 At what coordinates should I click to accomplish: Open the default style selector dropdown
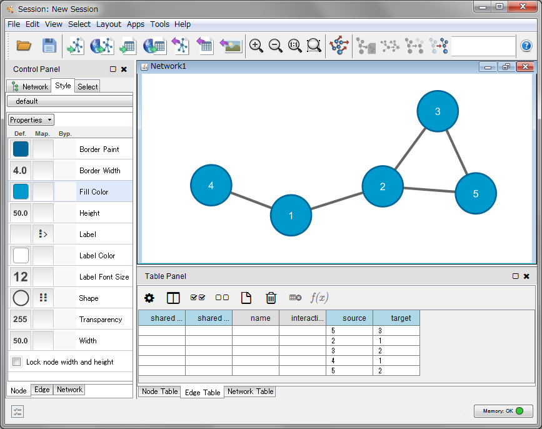pyautogui.click(x=69, y=101)
